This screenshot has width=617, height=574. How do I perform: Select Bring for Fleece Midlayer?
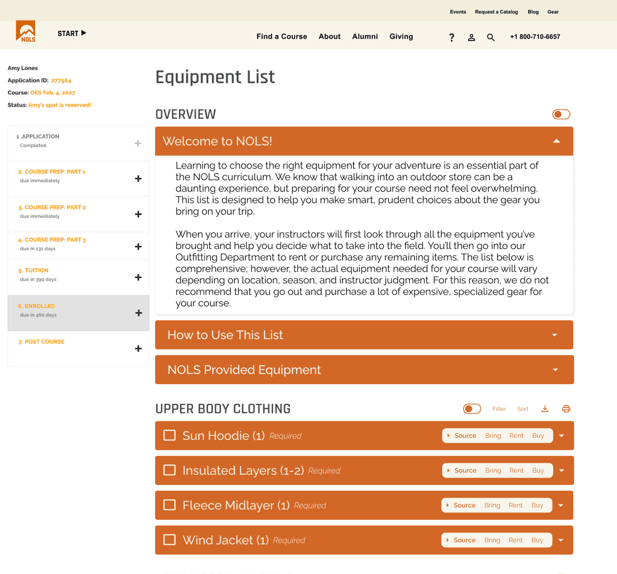492,505
